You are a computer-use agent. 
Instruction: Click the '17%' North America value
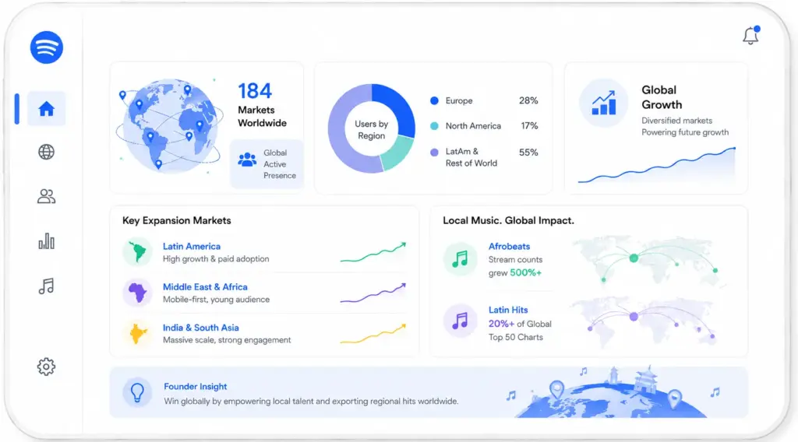pyautogui.click(x=529, y=125)
